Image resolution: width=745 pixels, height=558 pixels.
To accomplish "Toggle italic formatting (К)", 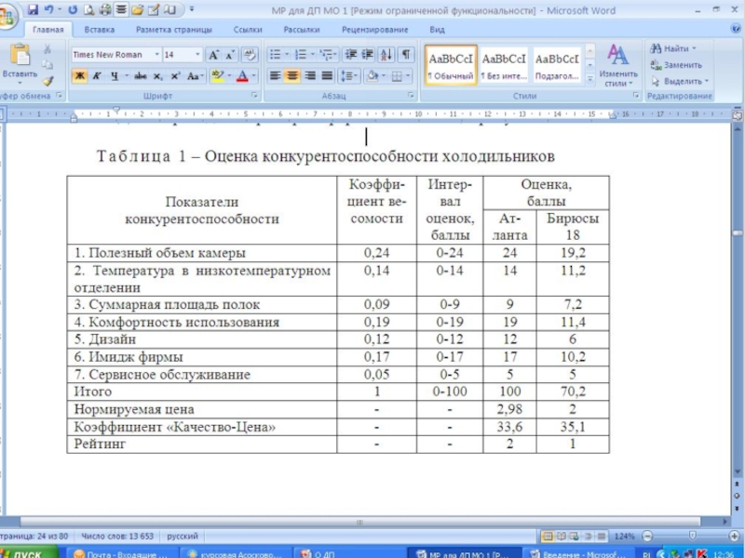I will pos(97,75).
